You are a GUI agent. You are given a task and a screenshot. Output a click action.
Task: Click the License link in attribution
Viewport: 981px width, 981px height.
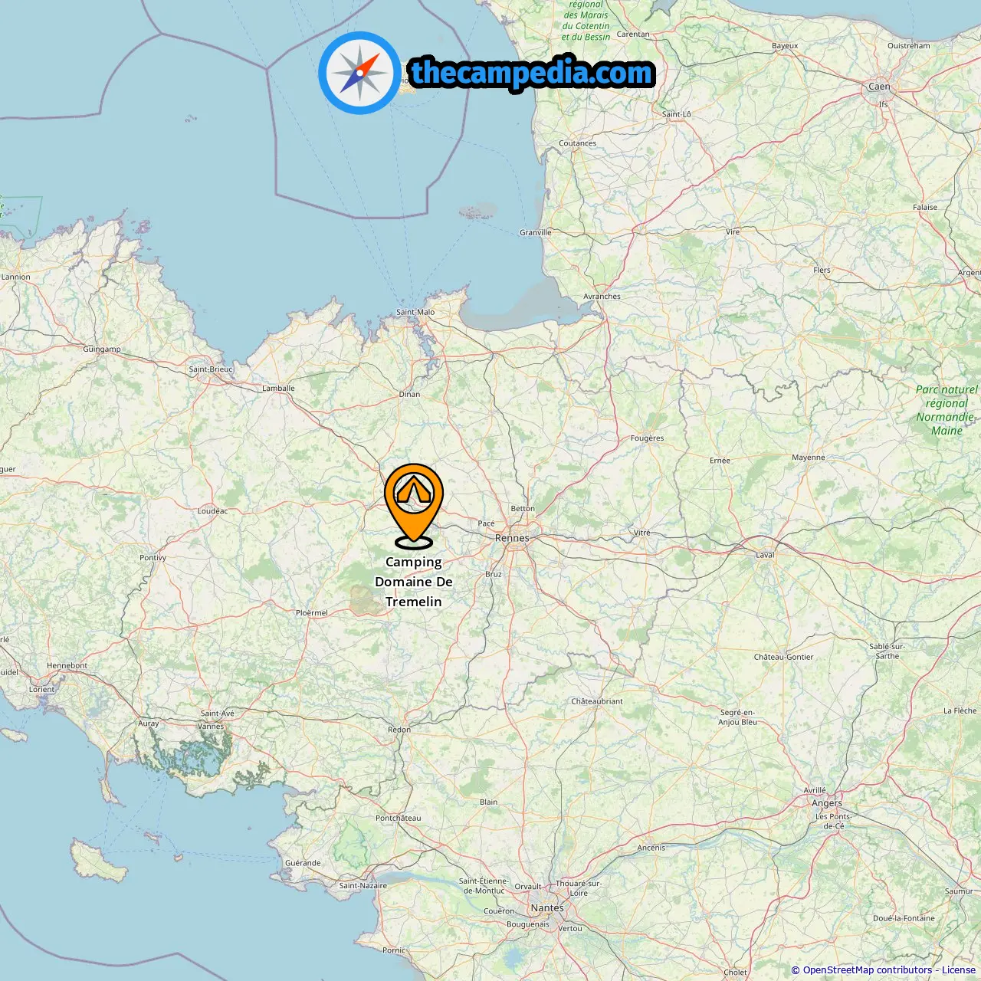[959, 970]
